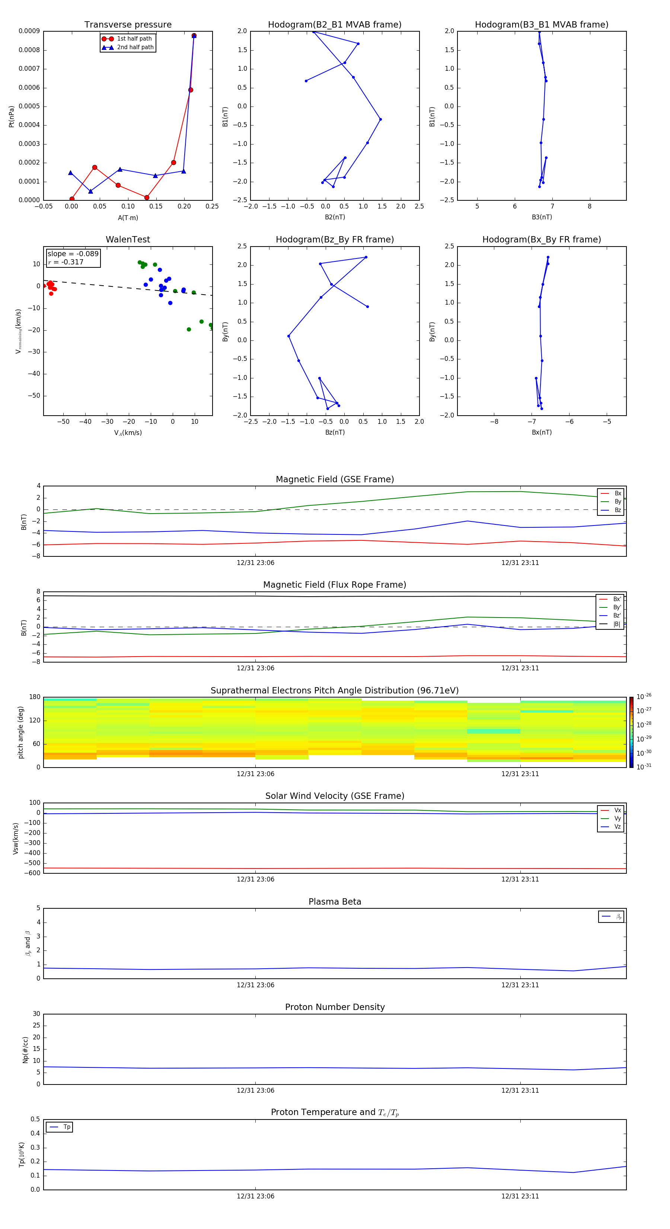Click the top red marker in Transverse pressure
Viewport: 670px width, 1229px height.
[x=194, y=36]
